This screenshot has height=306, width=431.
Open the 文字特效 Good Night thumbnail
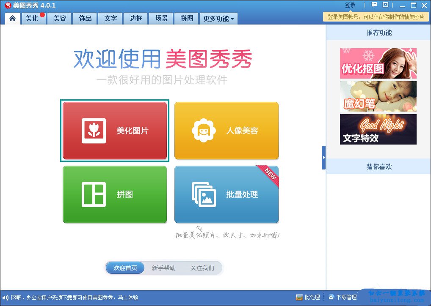tap(378, 129)
